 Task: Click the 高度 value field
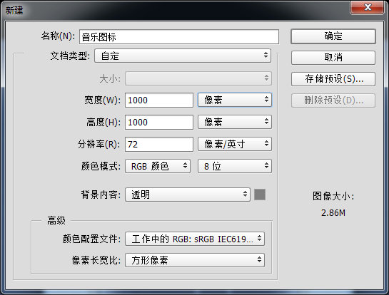[x=159, y=122]
